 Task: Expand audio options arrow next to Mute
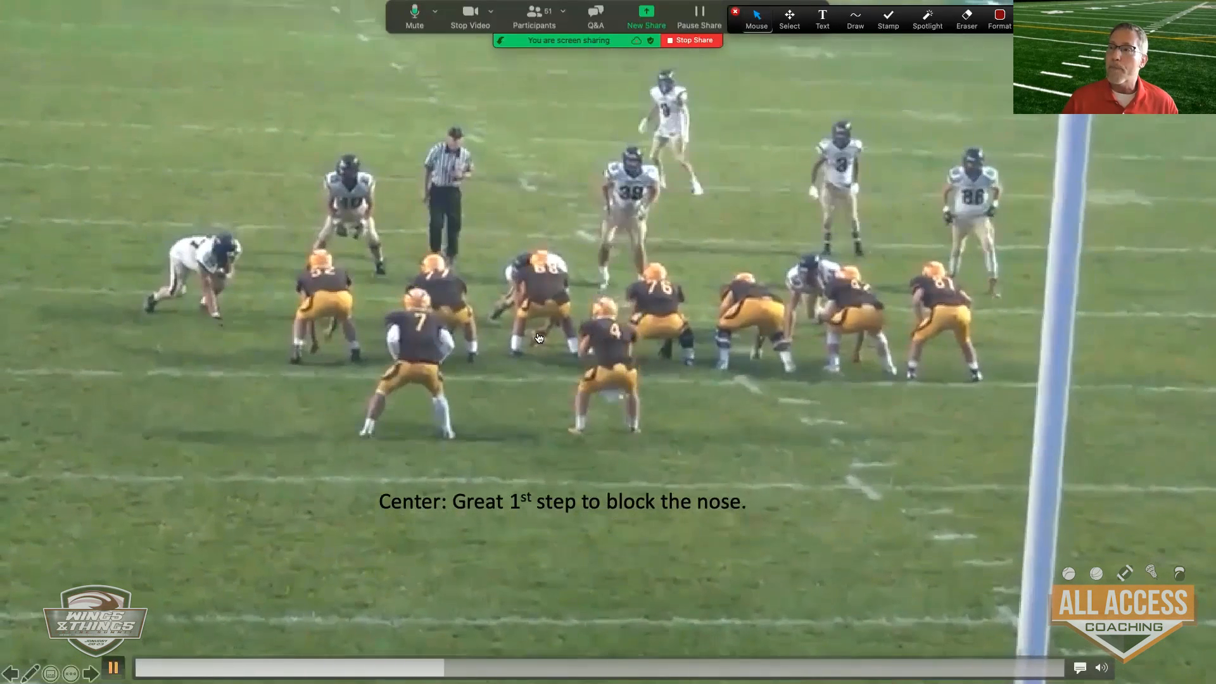coord(435,11)
